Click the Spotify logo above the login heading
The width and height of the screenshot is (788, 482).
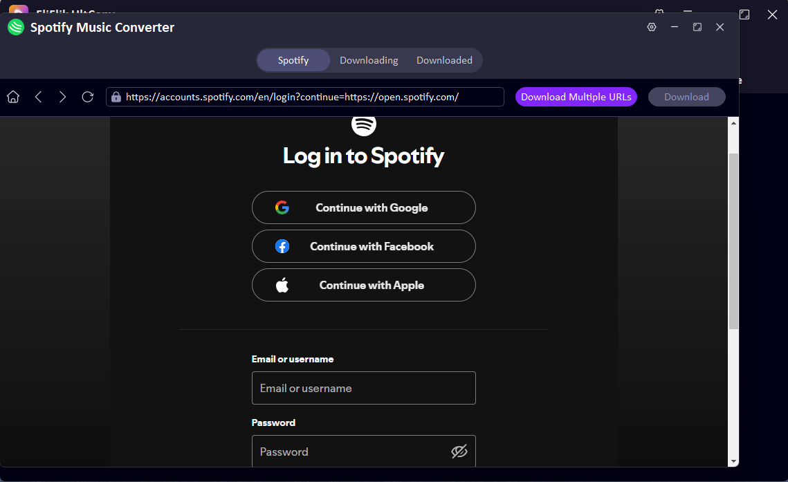point(363,125)
